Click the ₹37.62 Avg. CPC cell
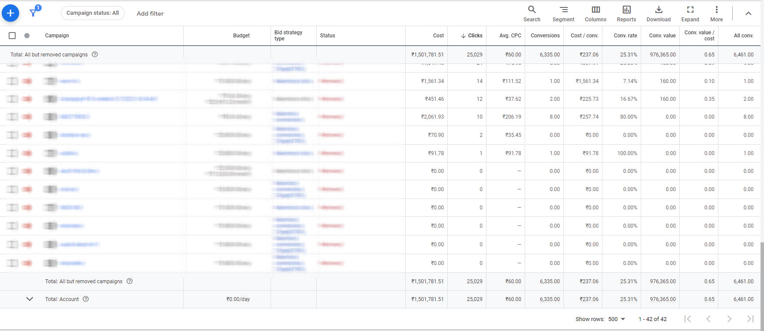Screen dimensions: 764x331 513,99
